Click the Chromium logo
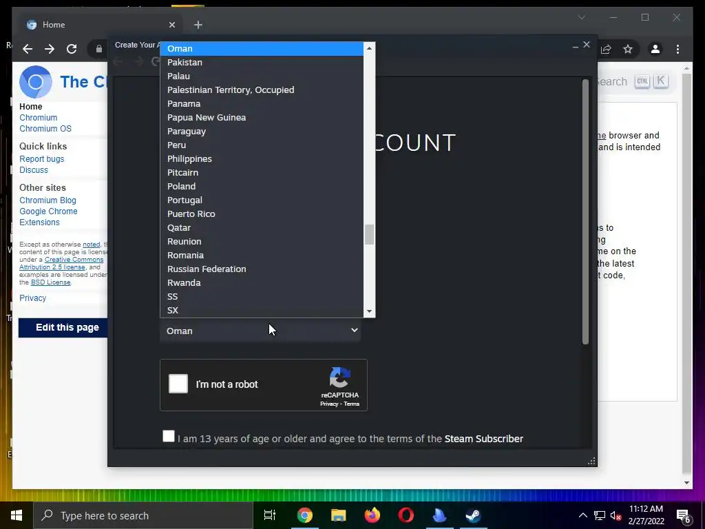This screenshot has width=705, height=529. (x=36, y=82)
